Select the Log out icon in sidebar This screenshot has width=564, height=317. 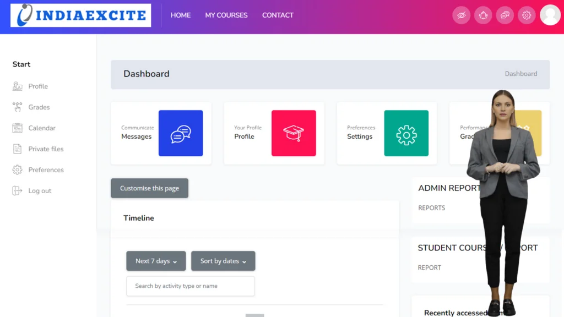click(x=18, y=191)
